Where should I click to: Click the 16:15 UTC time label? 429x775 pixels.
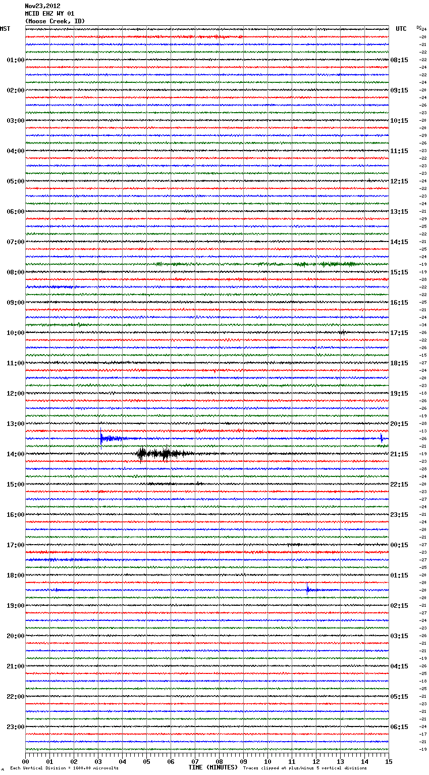(x=399, y=303)
